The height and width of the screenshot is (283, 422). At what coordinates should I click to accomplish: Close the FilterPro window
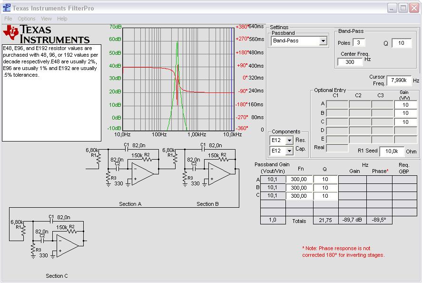(414, 8)
